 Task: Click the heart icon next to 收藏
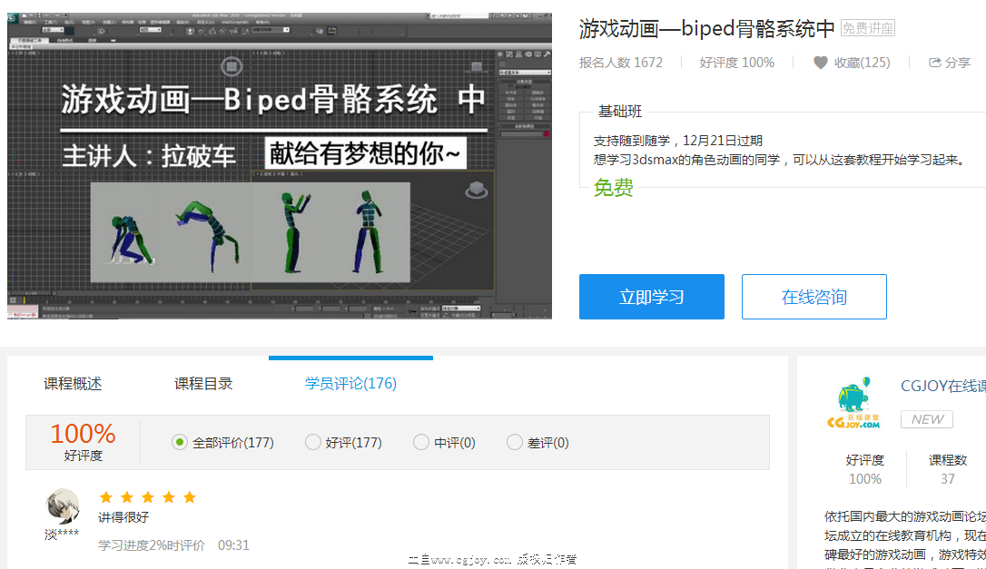point(820,63)
